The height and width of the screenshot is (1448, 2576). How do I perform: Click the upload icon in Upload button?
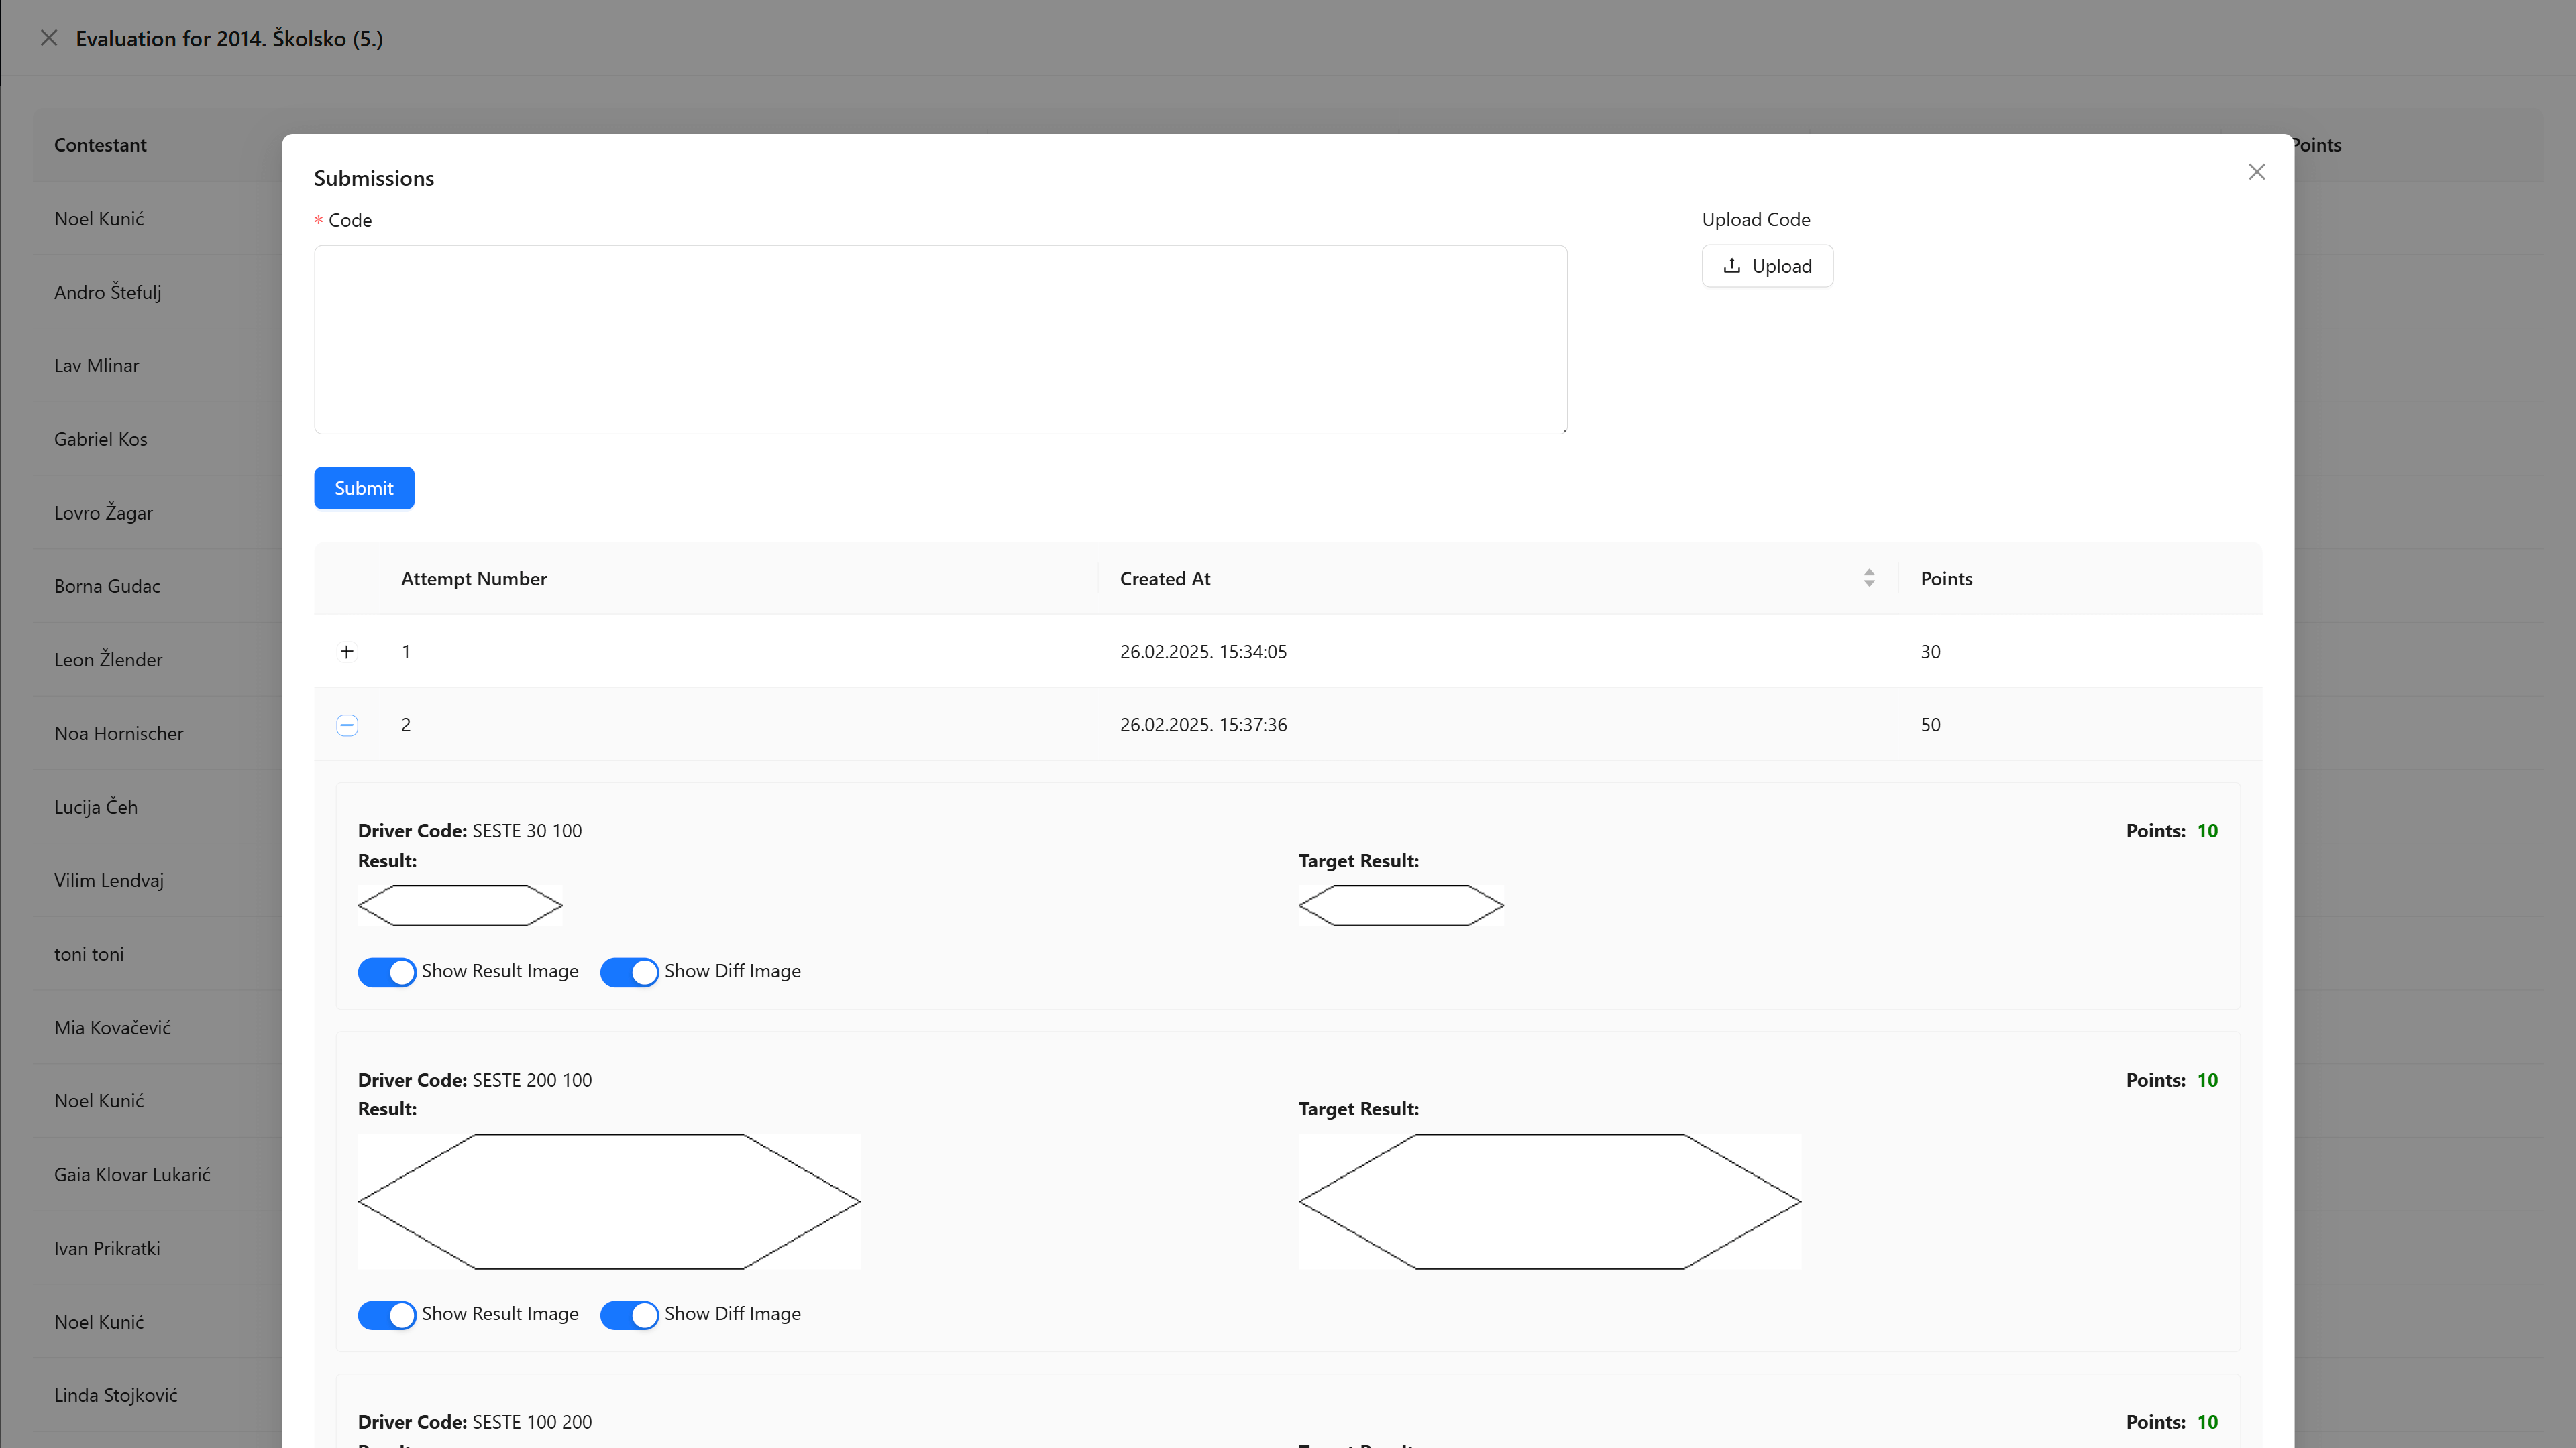click(1732, 266)
